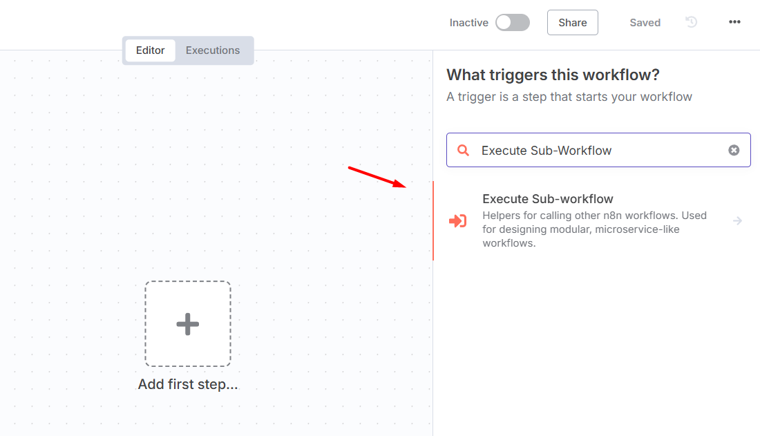This screenshot has height=436, width=760.
Task: Expand Execute Sub-workflow with right arrow
Action: click(x=737, y=221)
